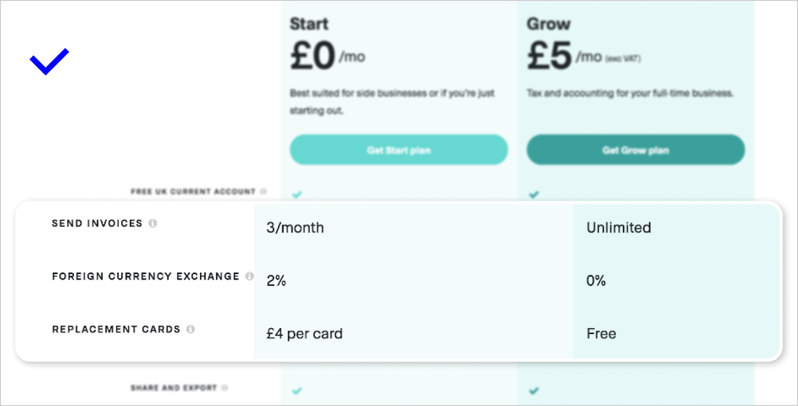Click the £4 per card value
Screen dimensions: 798x406
[304, 333]
